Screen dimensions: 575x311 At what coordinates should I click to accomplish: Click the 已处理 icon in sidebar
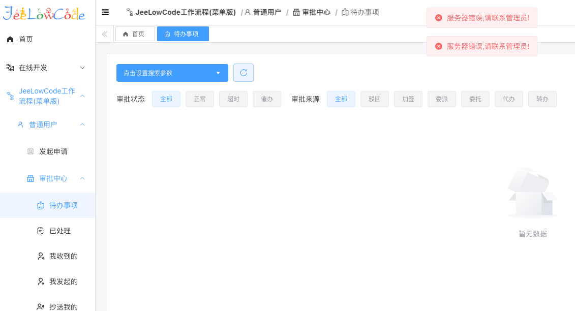pyautogui.click(x=41, y=231)
